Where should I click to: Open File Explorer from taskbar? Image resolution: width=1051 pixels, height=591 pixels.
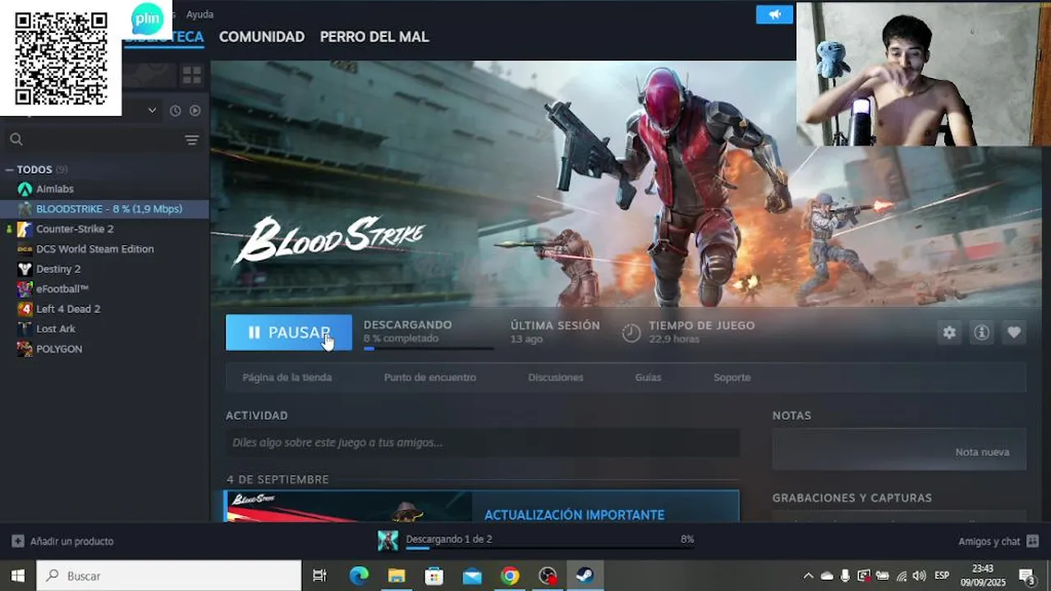[x=397, y=576]
